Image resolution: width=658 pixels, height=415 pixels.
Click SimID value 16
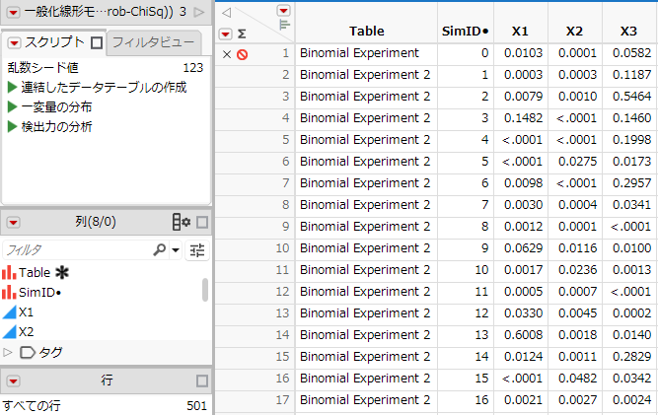(x=481, y=400)
